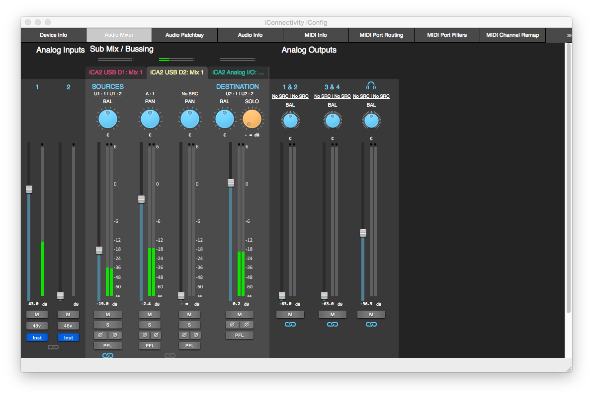Mute the Destination channel
This screenshot has width=593, height=397.
(240, 314)
